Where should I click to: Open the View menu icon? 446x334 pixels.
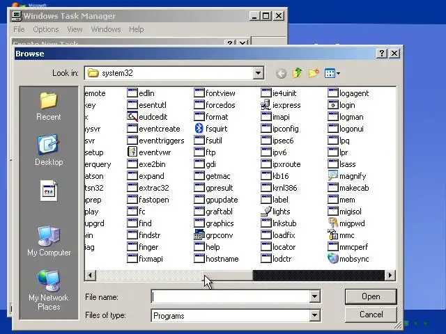pyautogui.click(x=332, y=73)
